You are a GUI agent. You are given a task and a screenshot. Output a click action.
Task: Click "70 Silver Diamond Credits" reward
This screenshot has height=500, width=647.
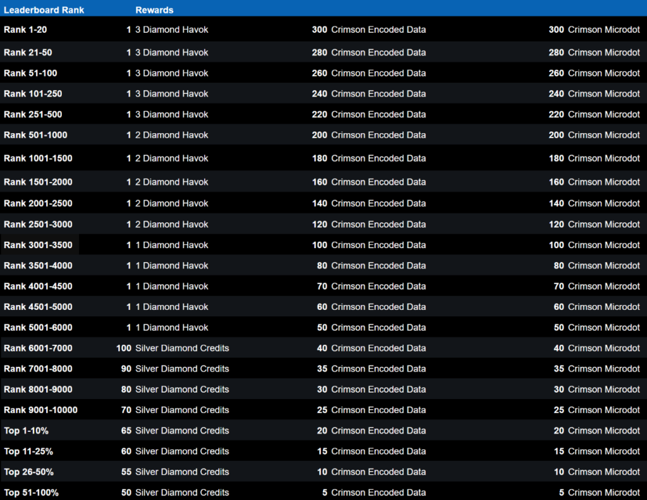[x=175, y=410]
